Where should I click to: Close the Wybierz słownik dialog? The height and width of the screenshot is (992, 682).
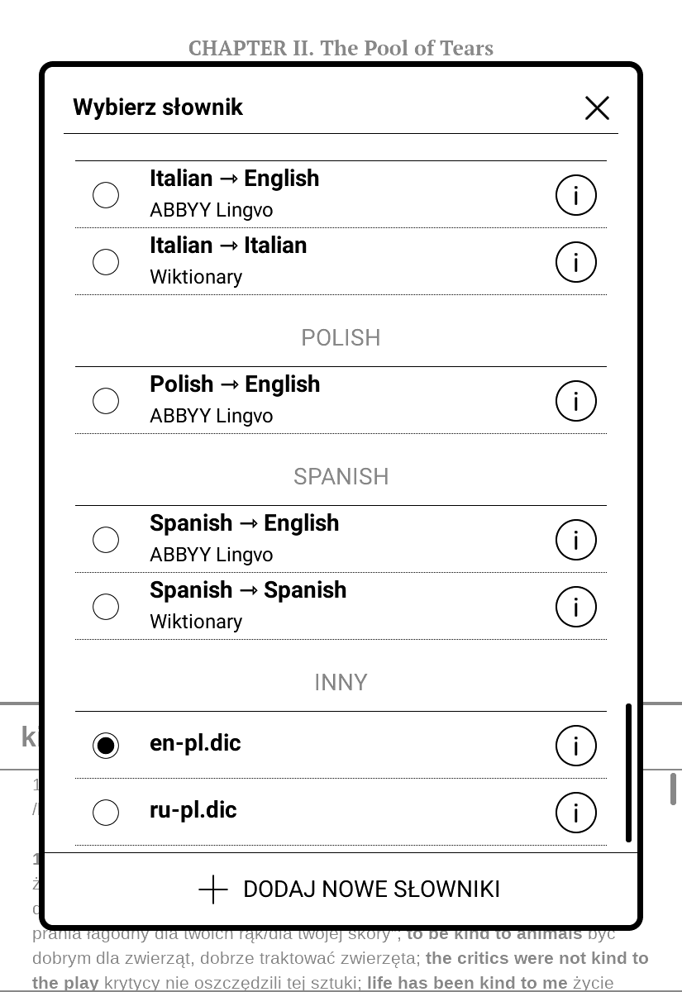coord(597,107)
